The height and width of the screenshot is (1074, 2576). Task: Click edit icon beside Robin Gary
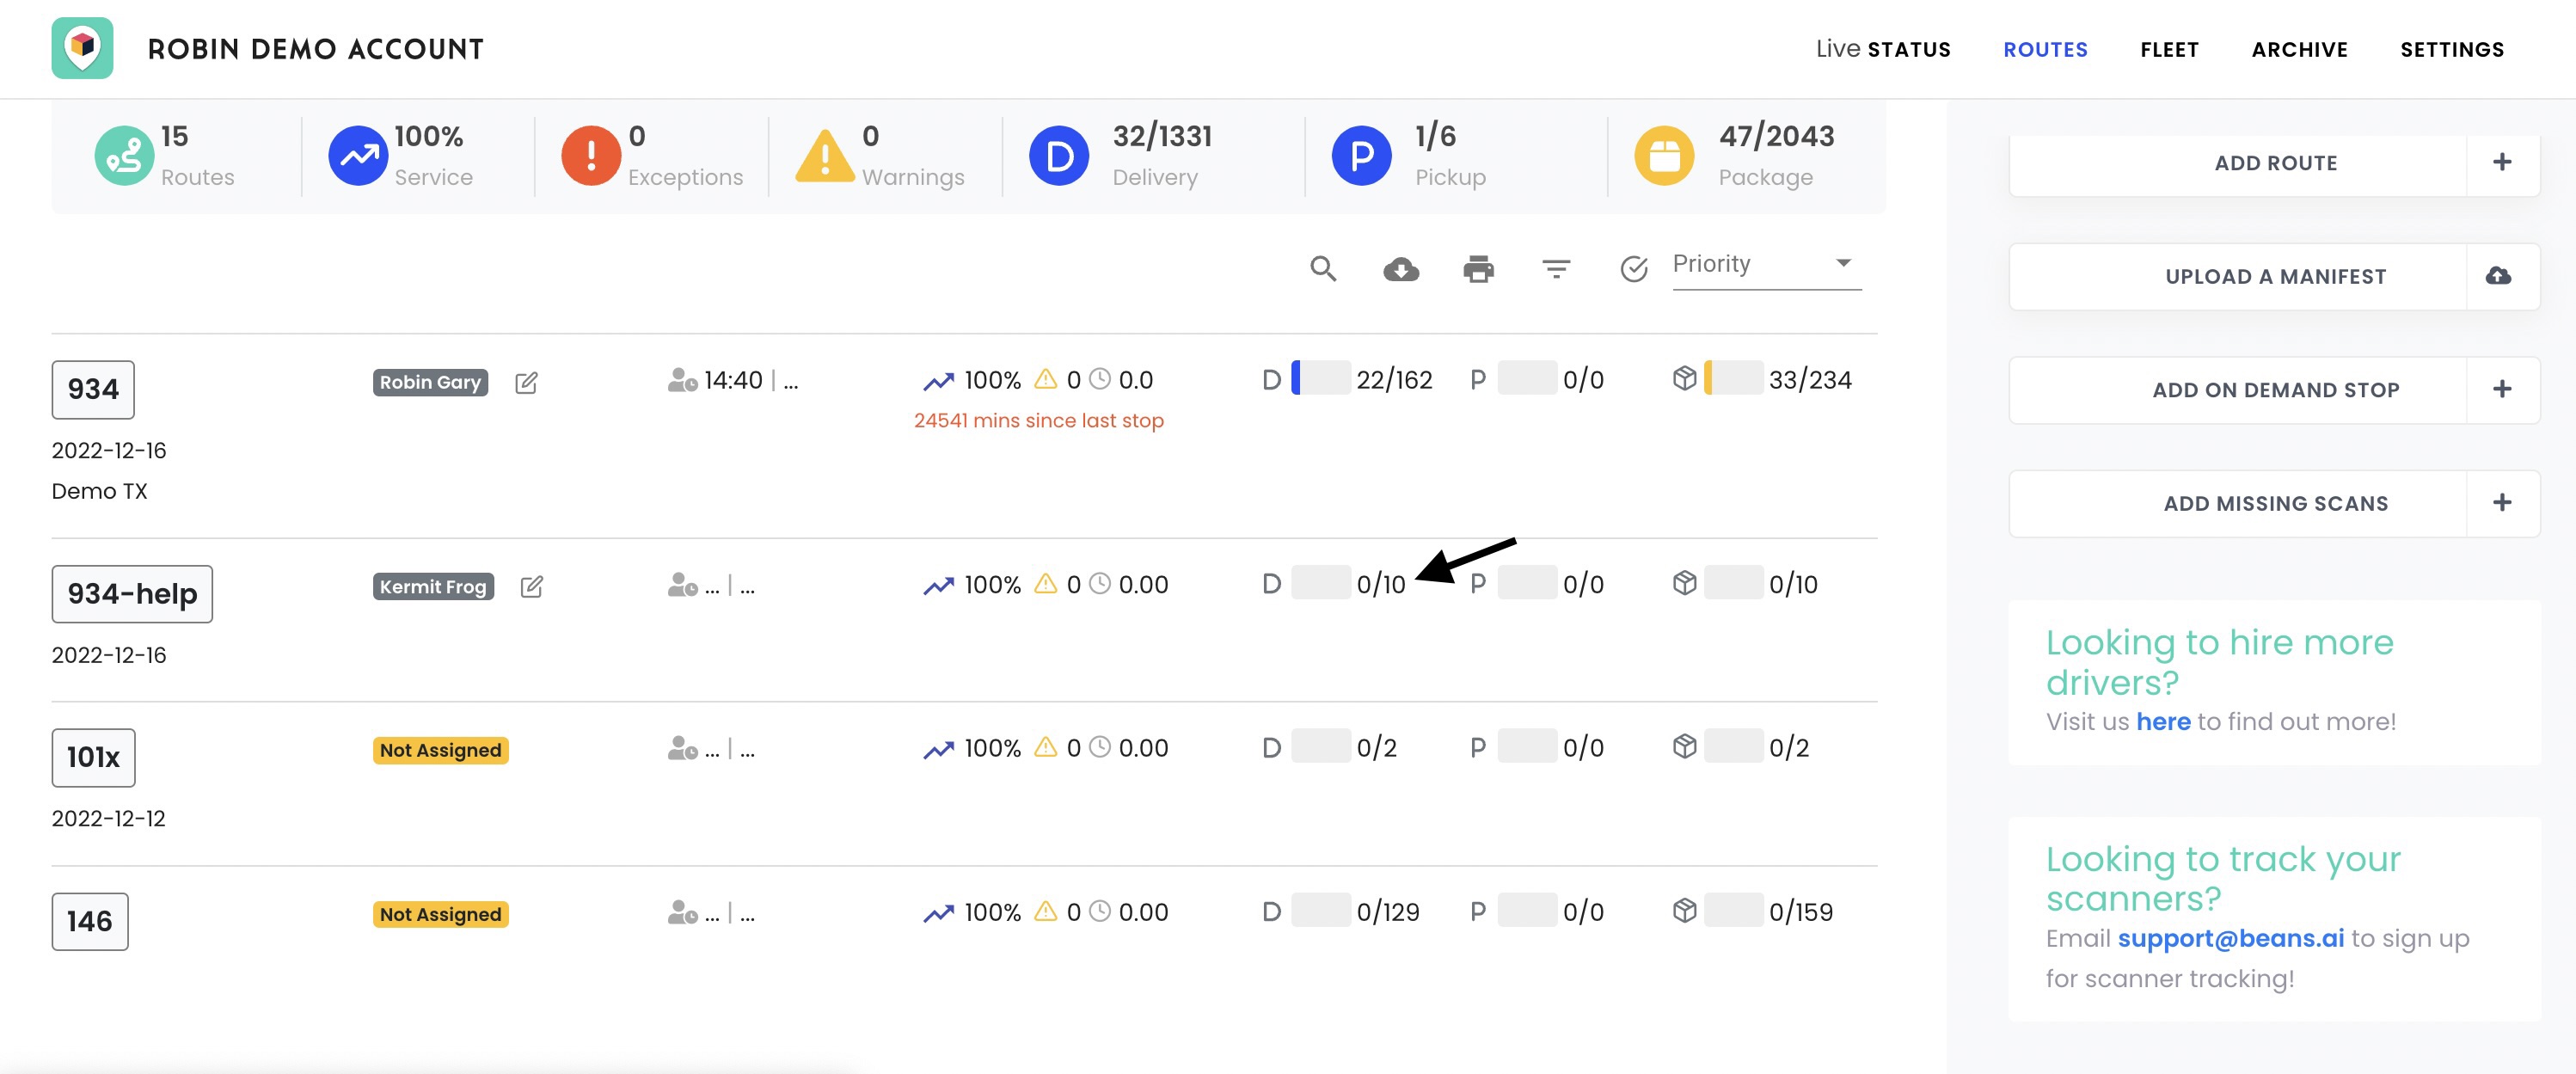click(526, 382)
